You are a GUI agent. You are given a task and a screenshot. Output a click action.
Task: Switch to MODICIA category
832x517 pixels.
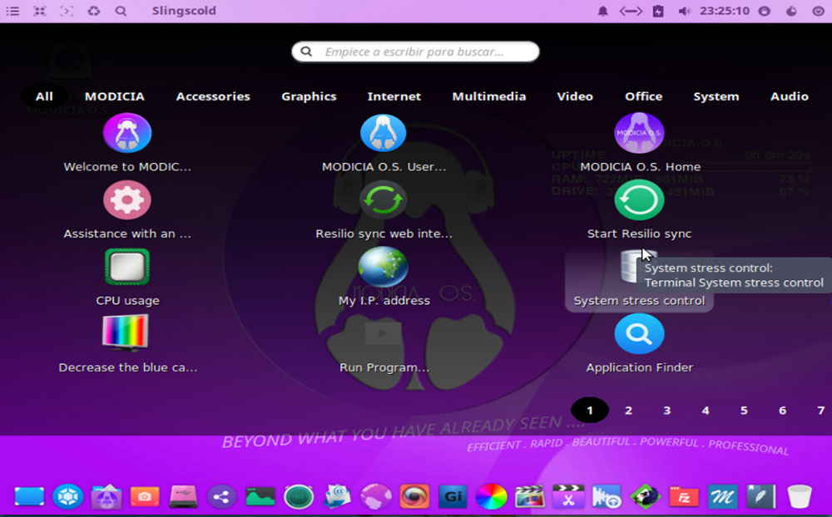[115, 96]
